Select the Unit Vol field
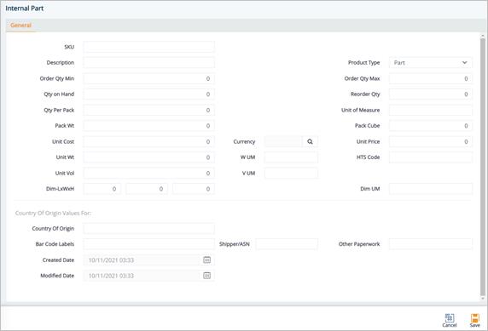This screenshot has width=488, height=331. (148, 174)
